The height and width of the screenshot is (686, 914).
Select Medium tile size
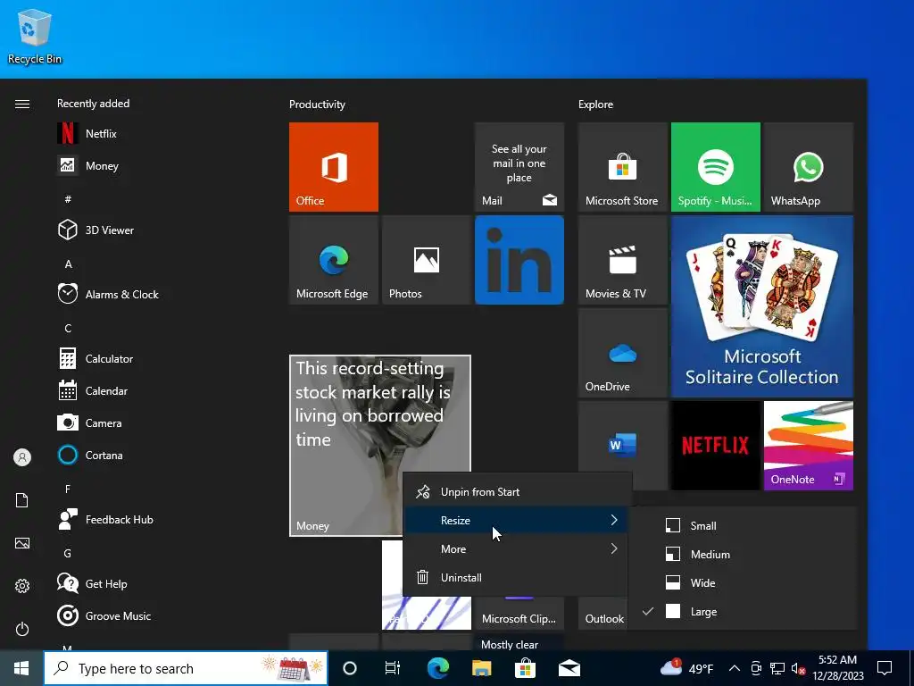[743, 554]
